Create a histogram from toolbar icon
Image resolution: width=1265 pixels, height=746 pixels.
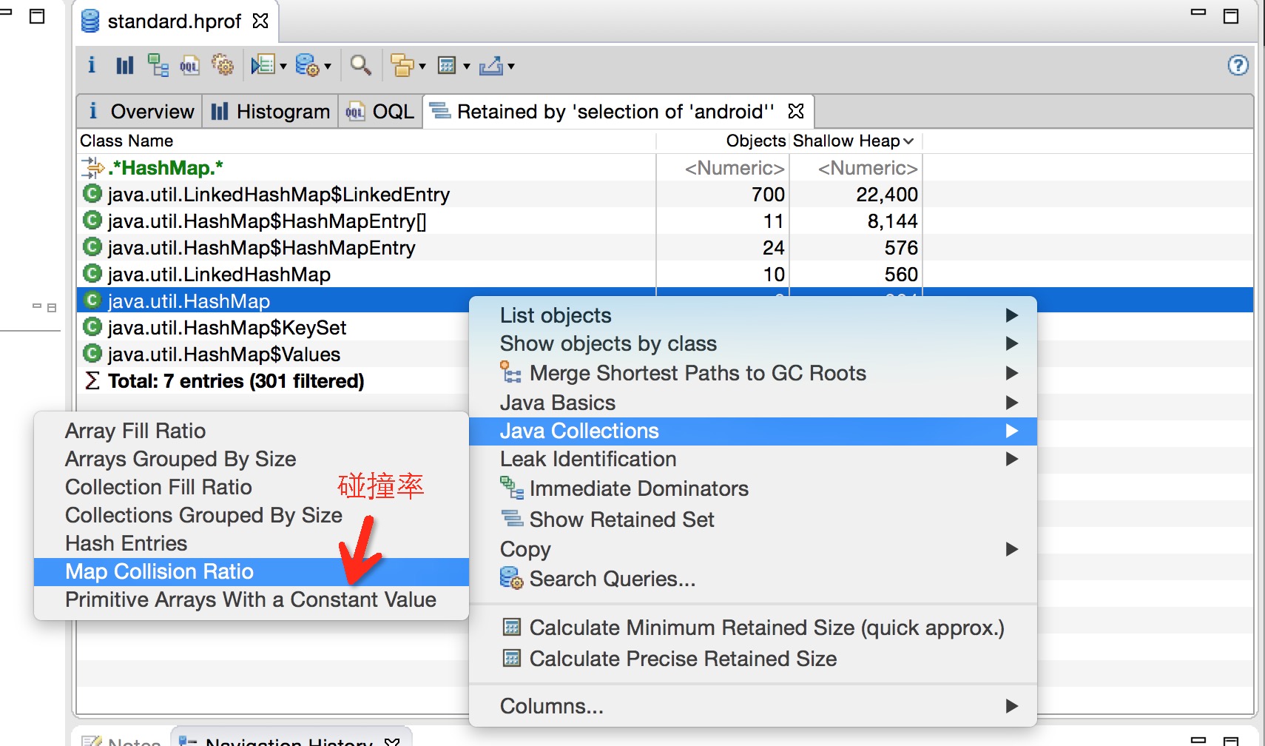124,65
